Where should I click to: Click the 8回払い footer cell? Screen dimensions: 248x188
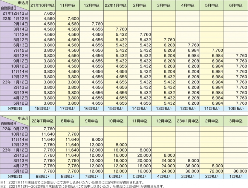(68, 177)
